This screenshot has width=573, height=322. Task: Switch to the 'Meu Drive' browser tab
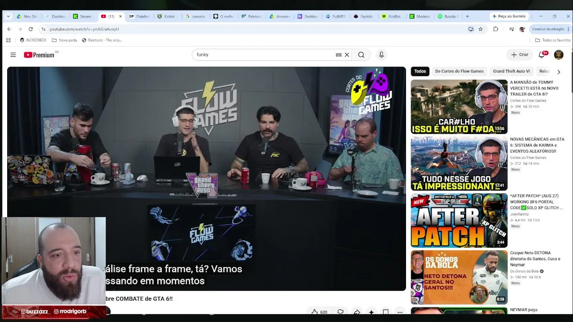[x=28, y=17]
